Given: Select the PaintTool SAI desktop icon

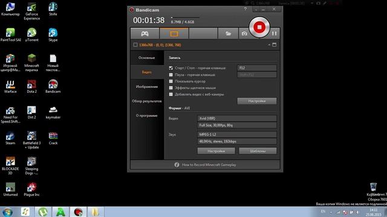Looking at the screenshot, I should [10, 35].
